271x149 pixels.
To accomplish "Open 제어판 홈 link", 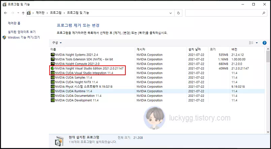I will 14,23.
